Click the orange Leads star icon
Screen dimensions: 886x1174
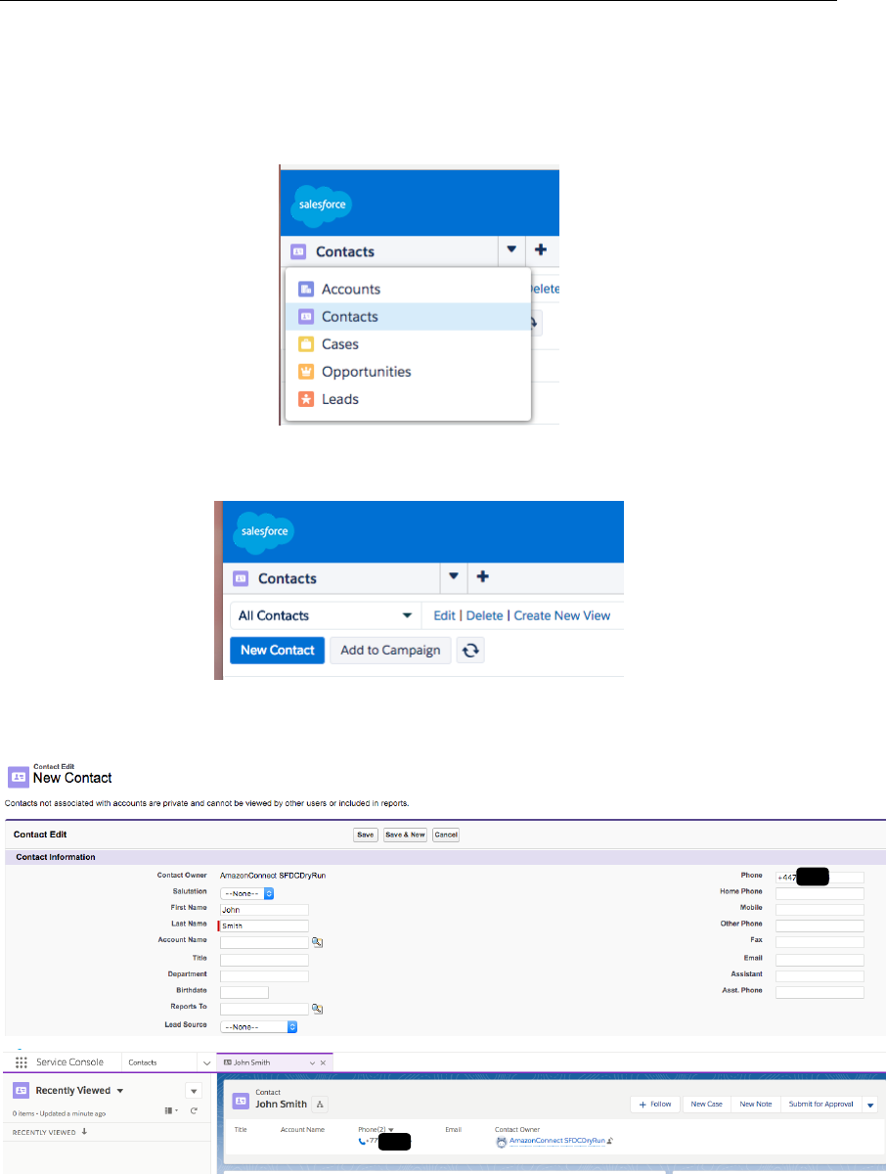[x=305, y=399]
